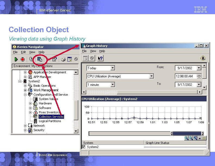The height and width of the screenshot is (166, 215).
Task: Select Collection Services in the tree
Action: [51, 117]
